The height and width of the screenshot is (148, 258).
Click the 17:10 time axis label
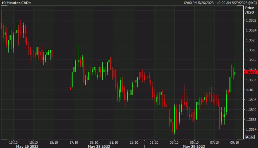click(x=74, y=142)
